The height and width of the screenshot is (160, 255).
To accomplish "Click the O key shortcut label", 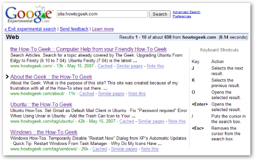I will coord(193,92).
